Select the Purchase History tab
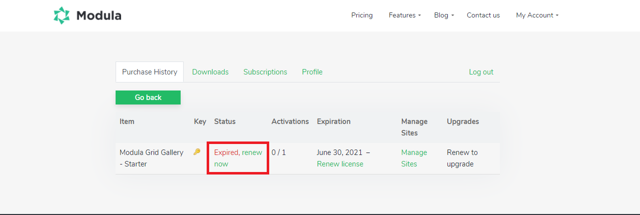The width and height of the screenshot is (640, 215). (150, 72)
